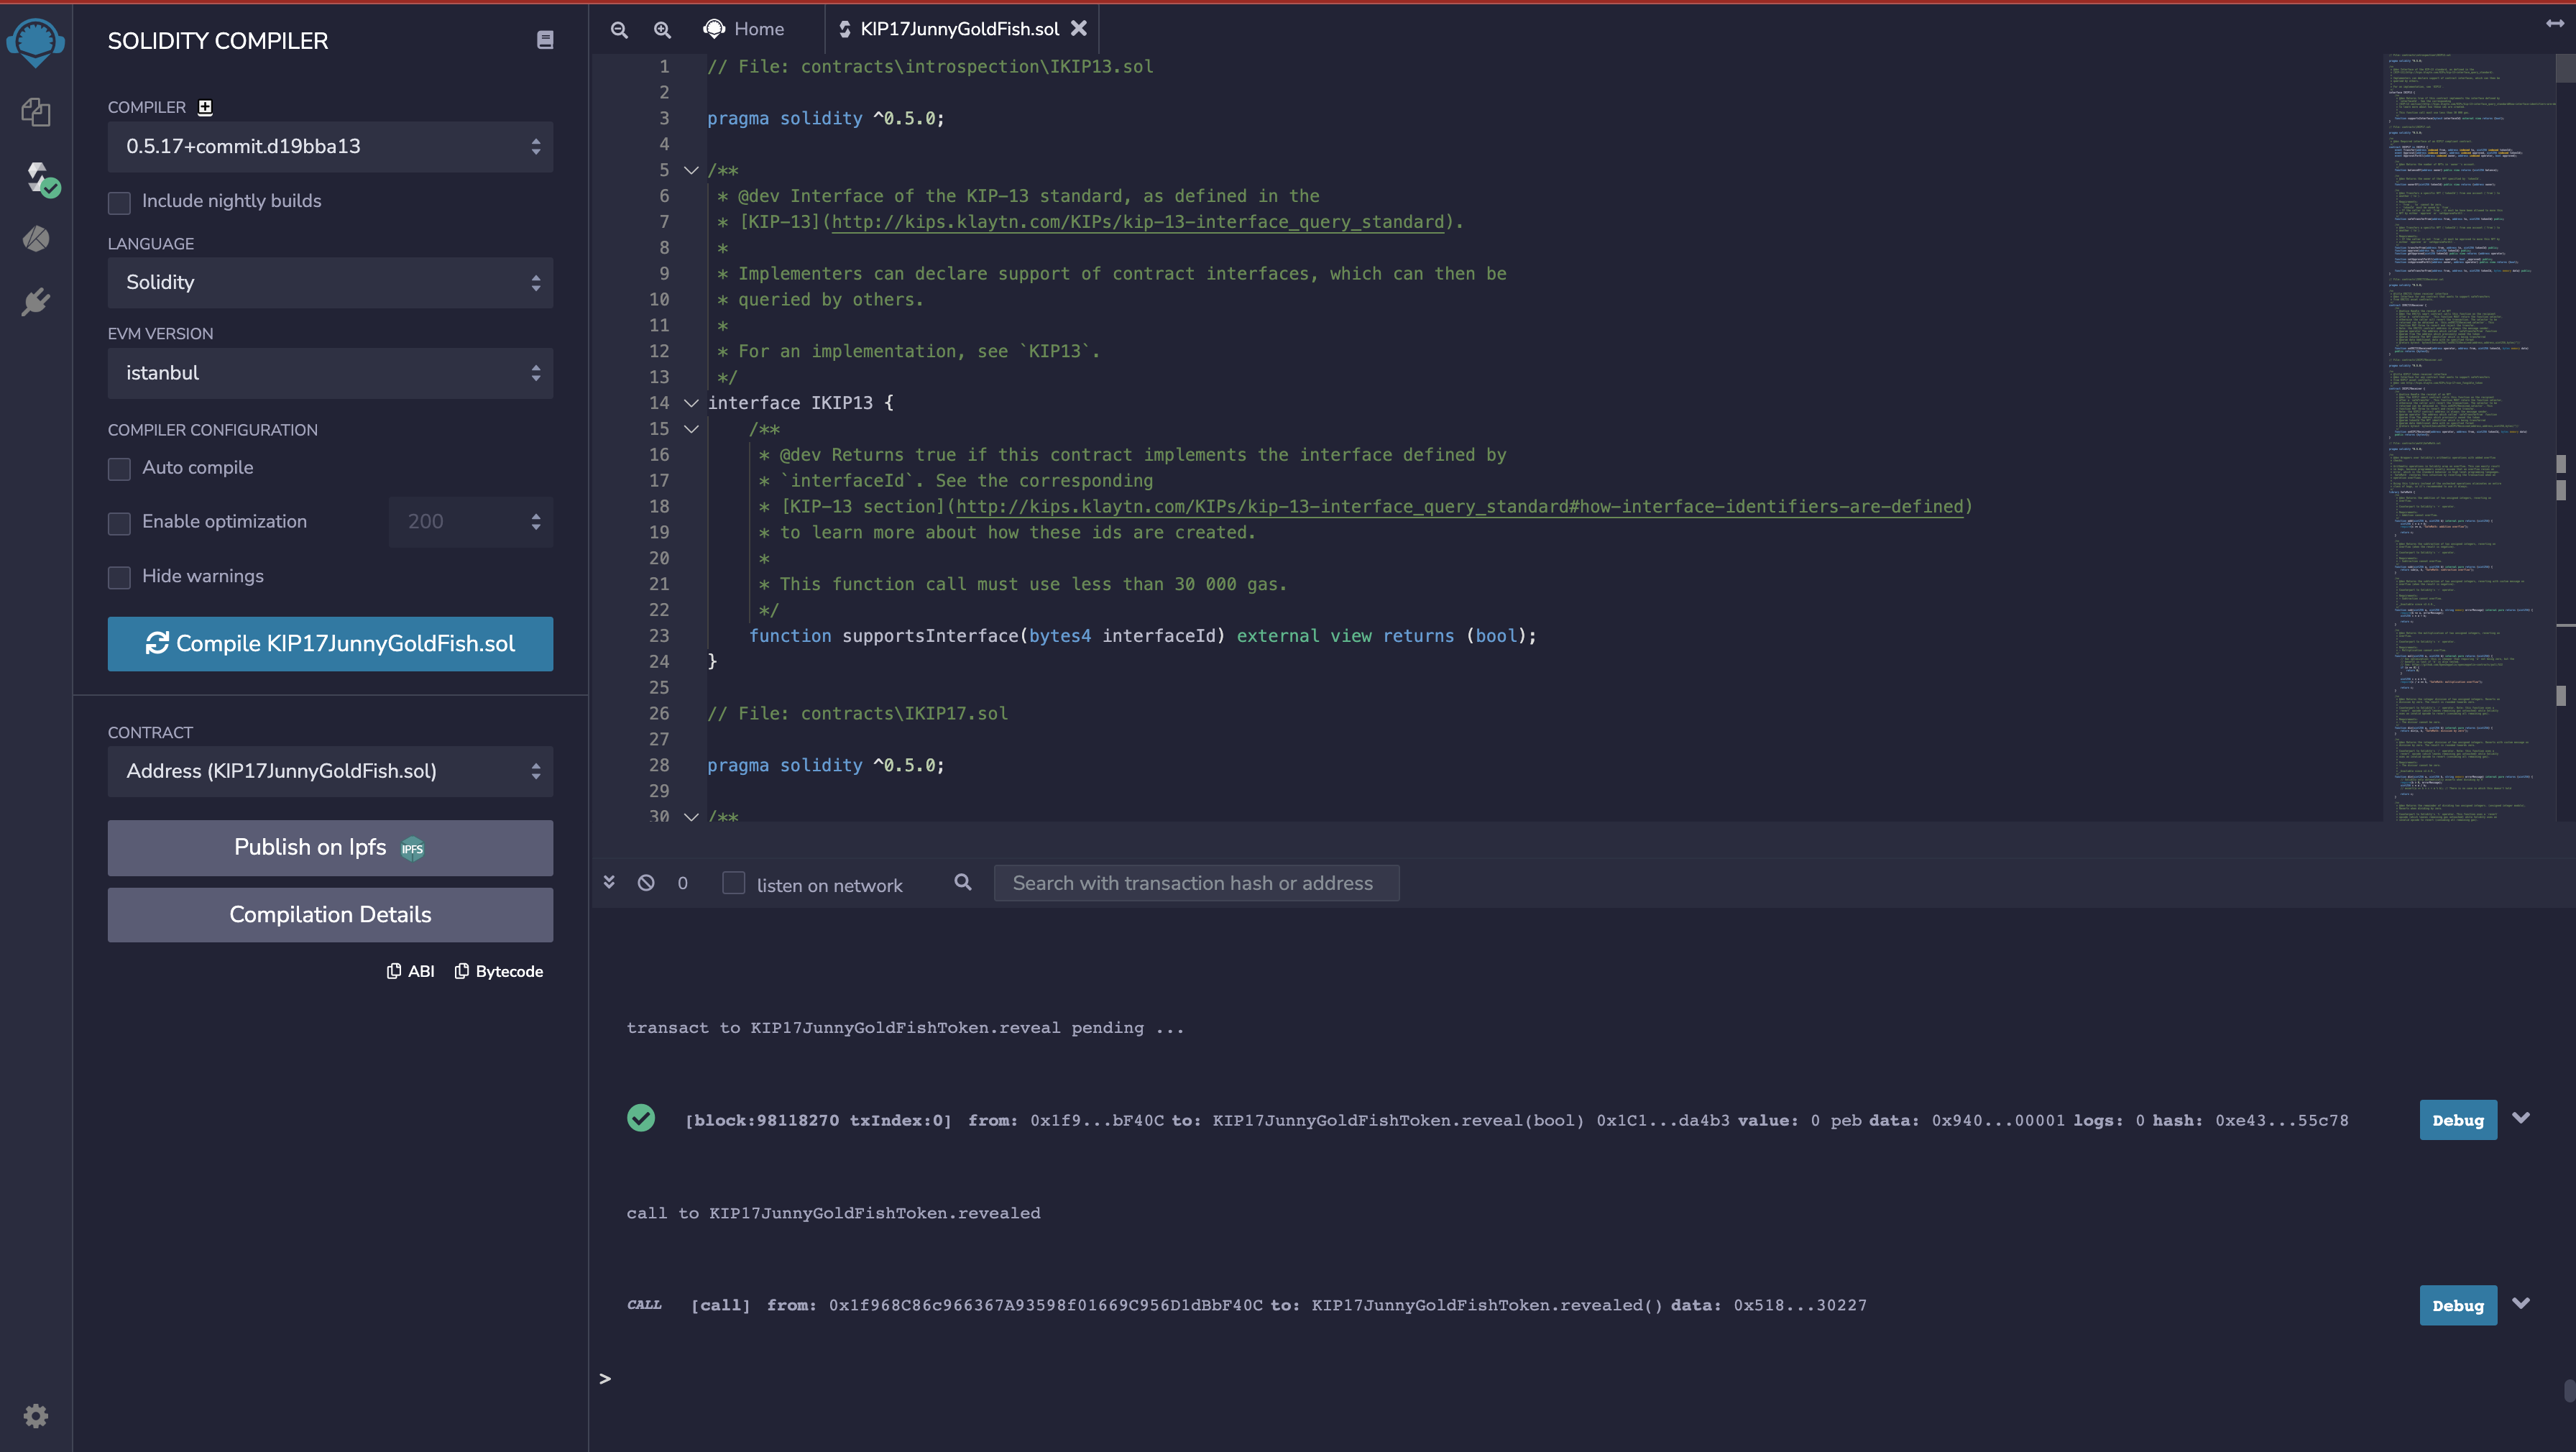This screenshot has width=2576, height=1452.
Task: Select the Solidity compiler sidebar icon
Action: pyautogui.click(x=38, y=177)
